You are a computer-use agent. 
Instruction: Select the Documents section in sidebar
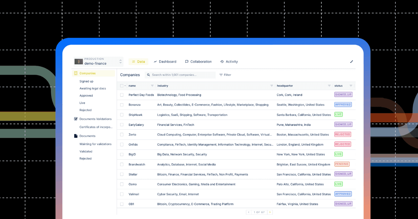pyautogui.click(x=87, y=136)
